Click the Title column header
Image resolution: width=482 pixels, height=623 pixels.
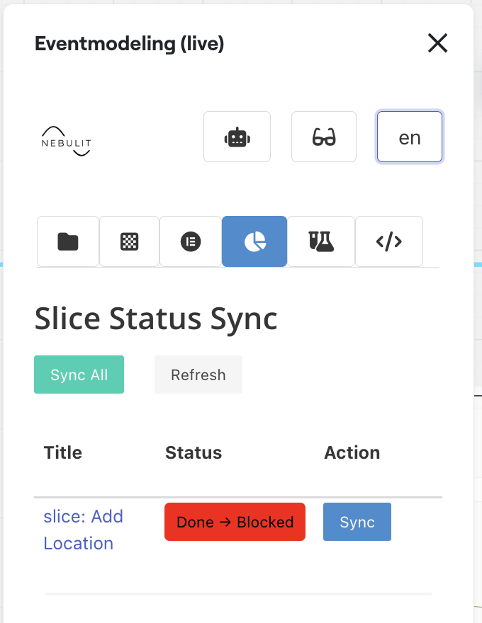(x=63, y=452)
